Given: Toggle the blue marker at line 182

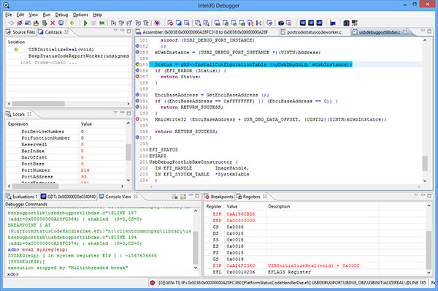Looking at the screenshot, I should pos(137,46).
